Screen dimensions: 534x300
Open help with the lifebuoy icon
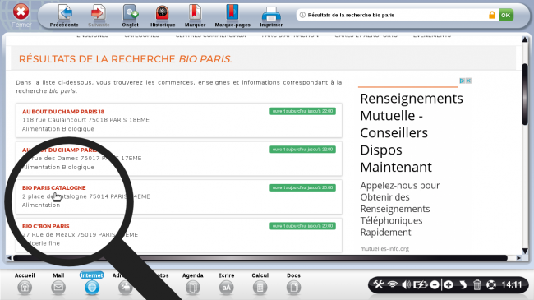coord(490,284)
